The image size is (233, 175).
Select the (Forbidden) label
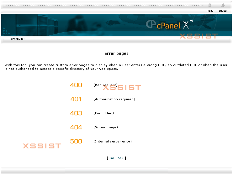tap(103, 113)
